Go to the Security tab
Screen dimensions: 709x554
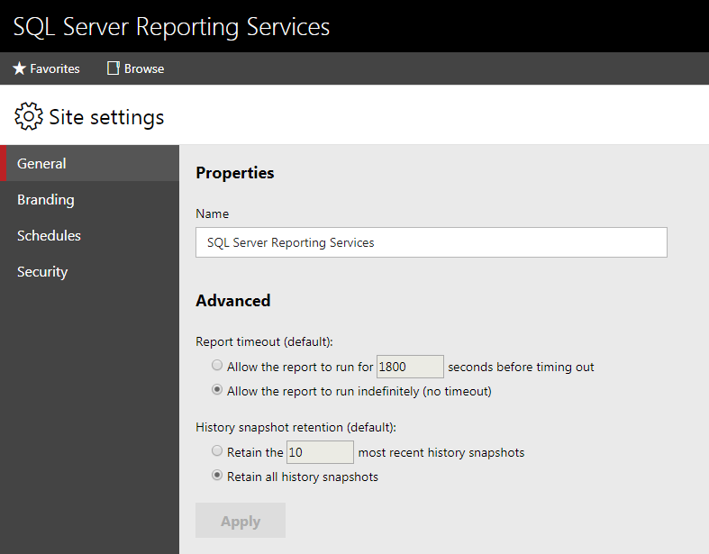(x=89, y=272)
